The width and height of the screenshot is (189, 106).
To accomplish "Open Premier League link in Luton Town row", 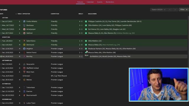I will click(57, 103).
